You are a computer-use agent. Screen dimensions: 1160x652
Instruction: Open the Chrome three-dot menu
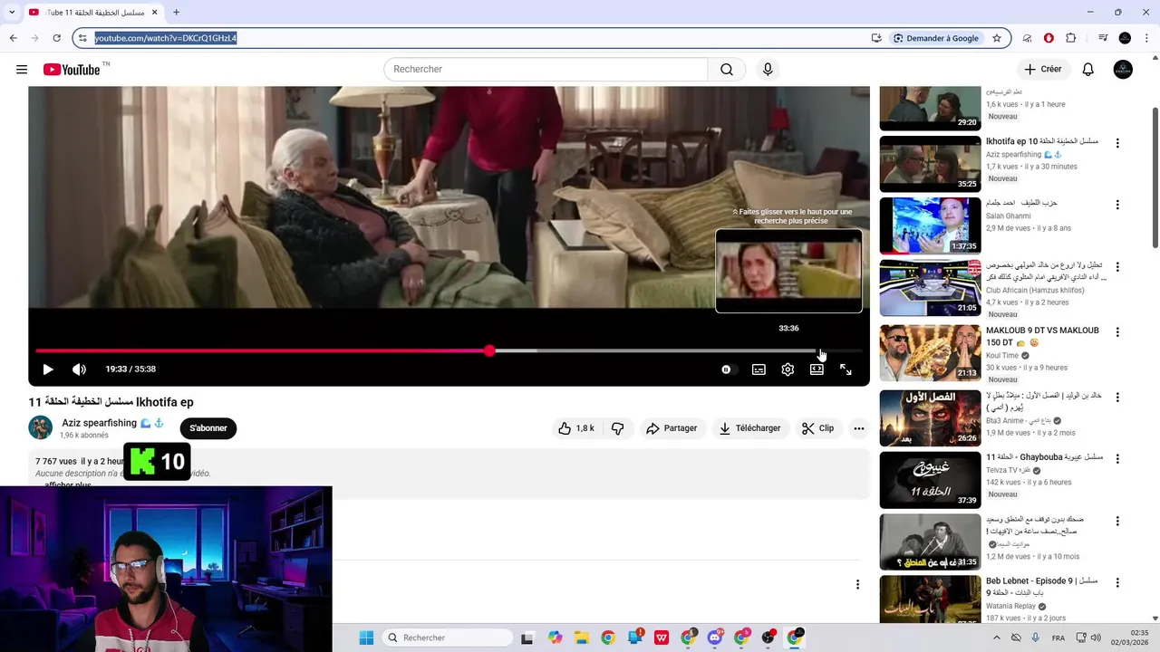[x=1146, y=38]
